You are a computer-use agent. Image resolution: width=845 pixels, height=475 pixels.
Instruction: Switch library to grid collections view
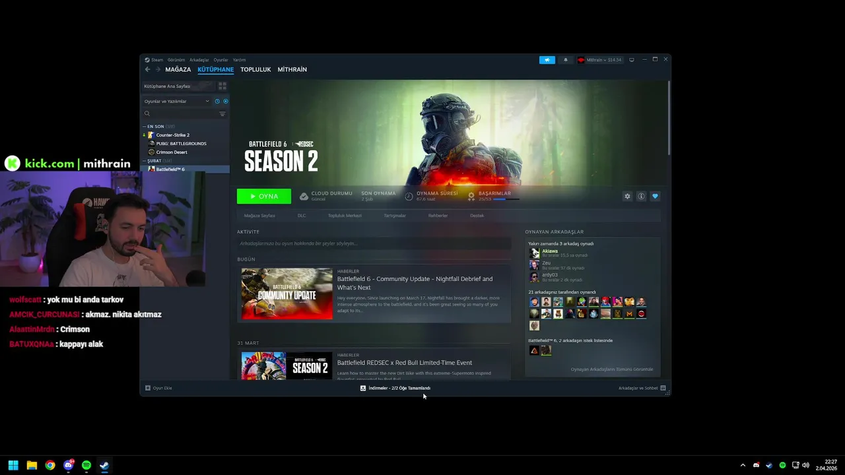click(222, 86)
